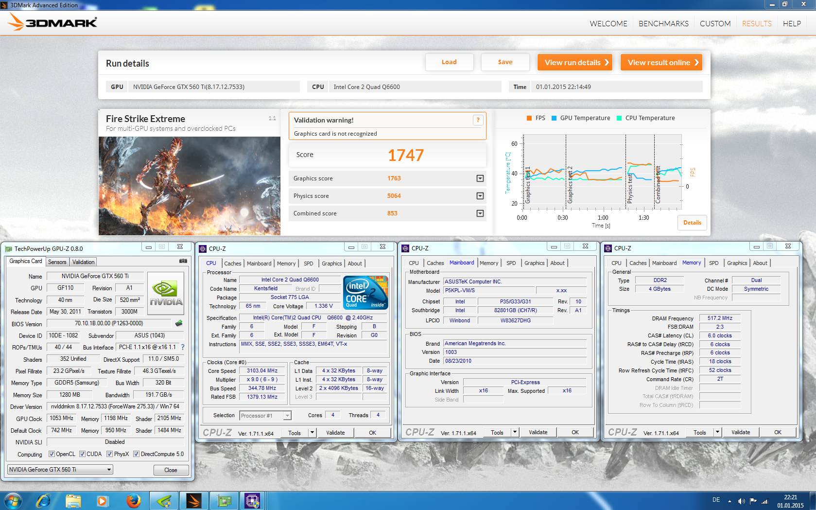Go to the Welcome page in 3DMark
The width and height of the screenshot is (816, 510).
pos(608,23)
